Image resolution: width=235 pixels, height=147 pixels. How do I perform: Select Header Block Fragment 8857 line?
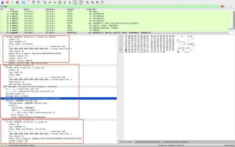[x=35, y=53]
